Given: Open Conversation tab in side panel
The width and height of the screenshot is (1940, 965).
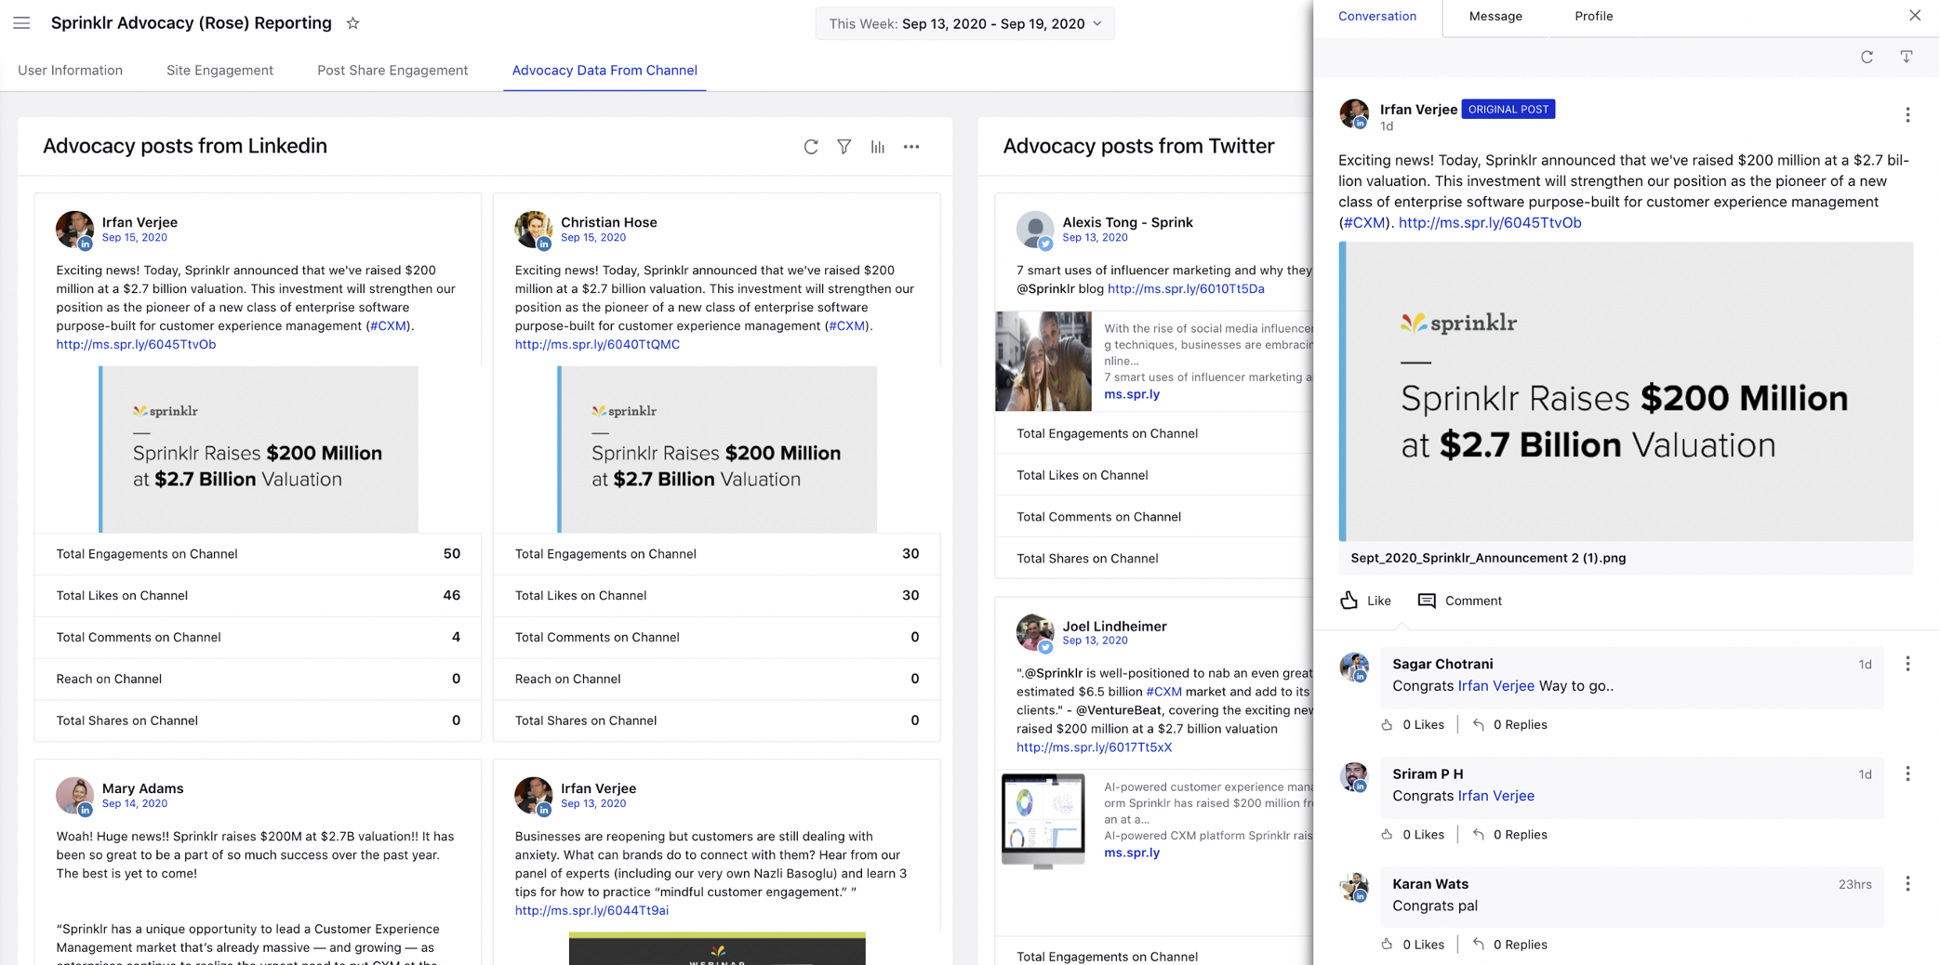Looking at the screenshot, I should 1377,17.
